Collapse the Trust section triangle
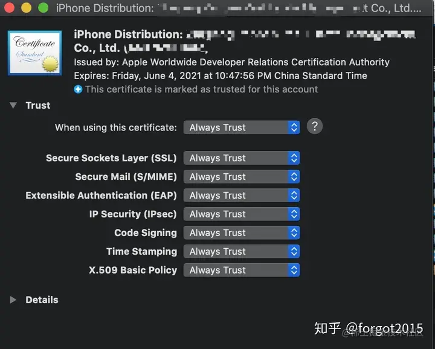This screenshot has width=435, height=349. point(13,105)
